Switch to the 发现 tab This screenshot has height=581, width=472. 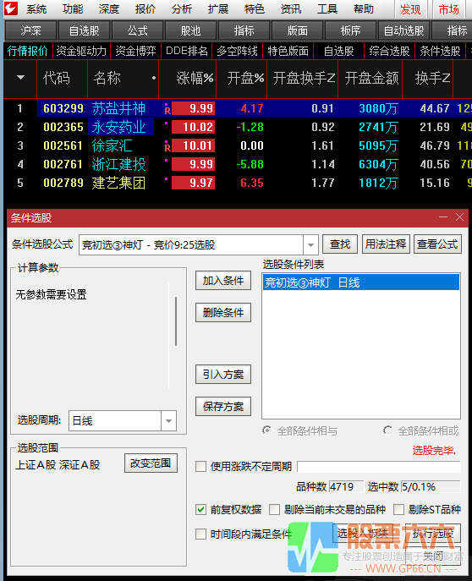click(x=410, y=9)
